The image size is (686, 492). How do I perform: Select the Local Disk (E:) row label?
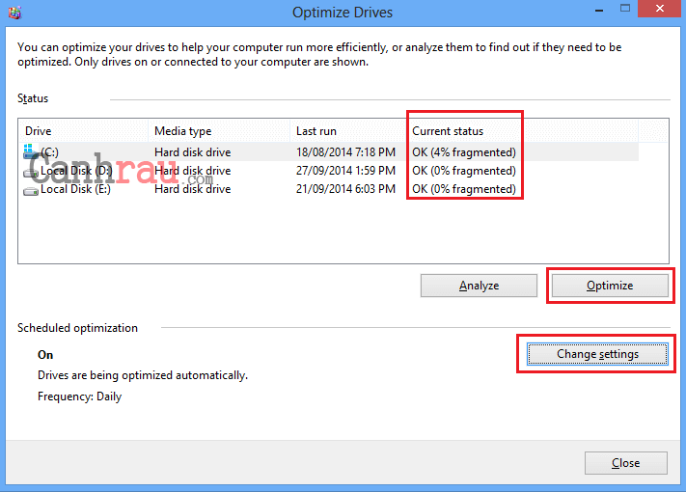(75, 189)
